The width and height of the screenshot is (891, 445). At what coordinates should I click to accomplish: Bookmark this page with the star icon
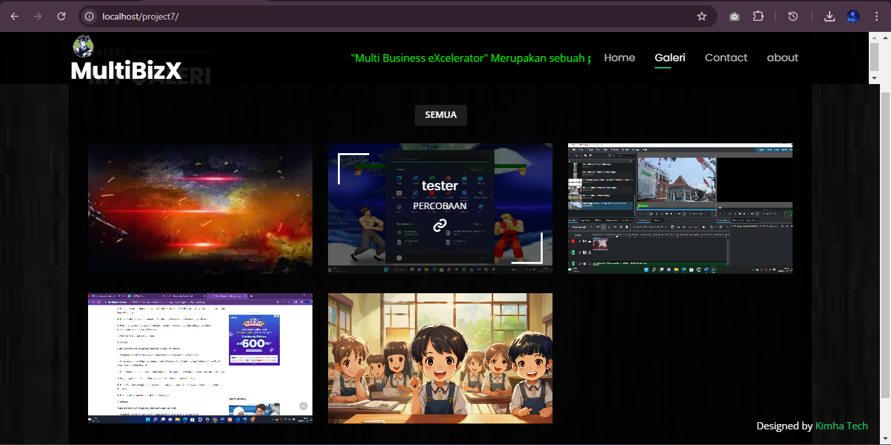[x=702, y=16]
